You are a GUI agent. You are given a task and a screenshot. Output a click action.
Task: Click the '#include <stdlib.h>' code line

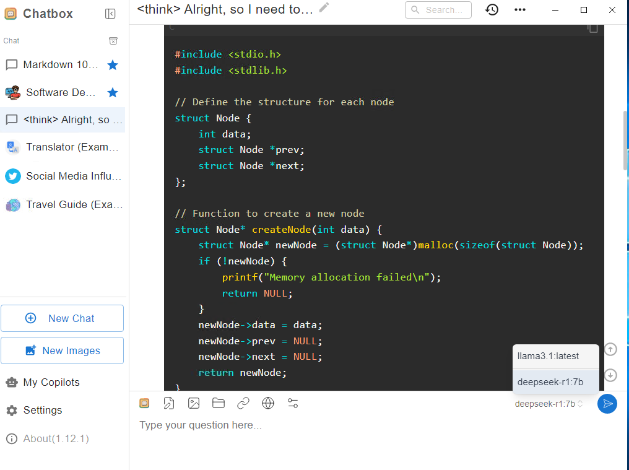231,71
